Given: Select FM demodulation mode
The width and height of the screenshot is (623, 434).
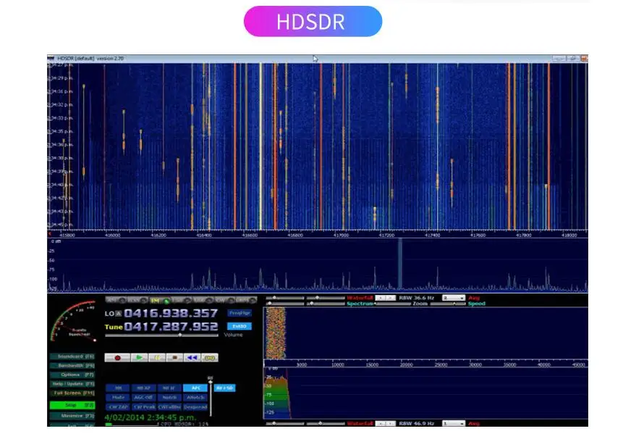Looking at the screenshot, I should pyautogui.click(x=159, y=301).
